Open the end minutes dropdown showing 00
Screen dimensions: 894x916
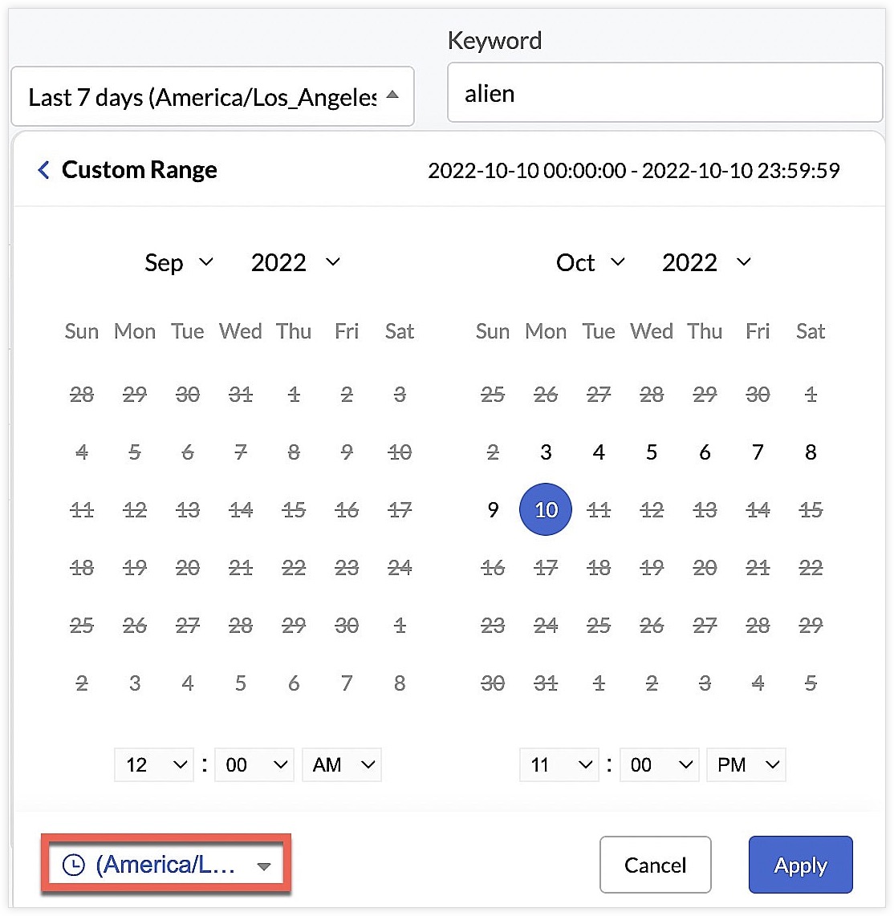pos(659,764)
